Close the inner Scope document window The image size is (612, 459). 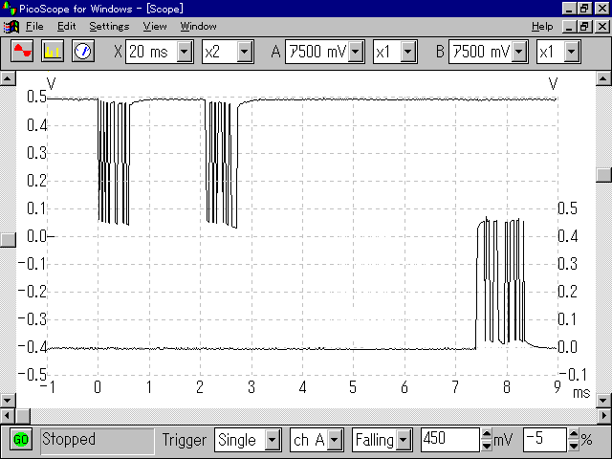click(x=602, y=27)
